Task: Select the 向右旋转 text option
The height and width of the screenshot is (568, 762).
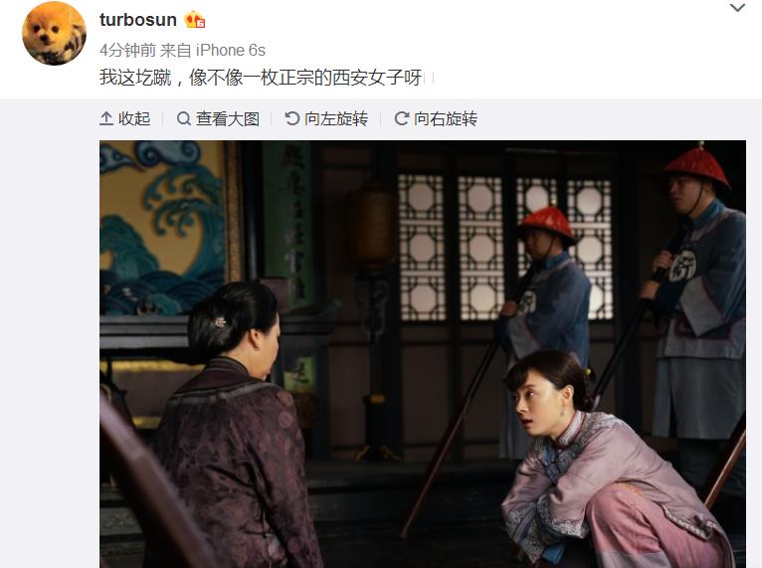Action: click(x=446, y=118)
